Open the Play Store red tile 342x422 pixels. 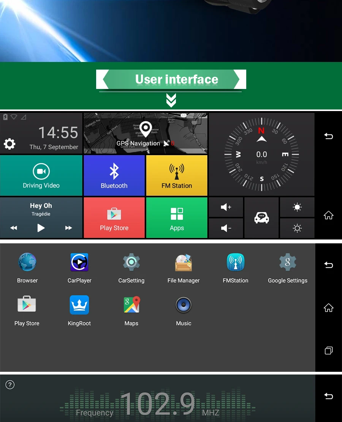pos(114,217)
